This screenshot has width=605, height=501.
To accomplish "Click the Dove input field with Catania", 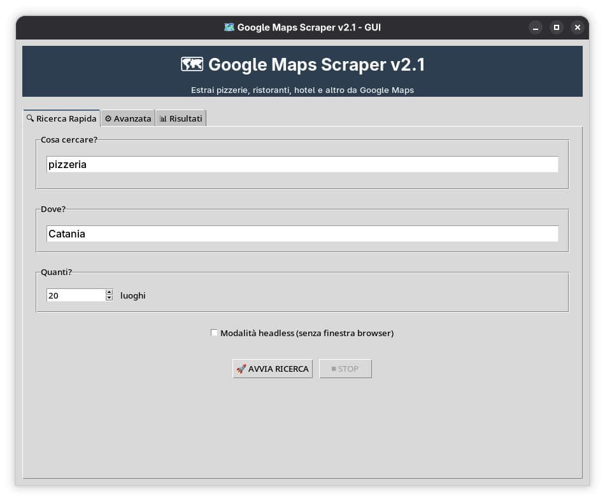I will [302, 234].
